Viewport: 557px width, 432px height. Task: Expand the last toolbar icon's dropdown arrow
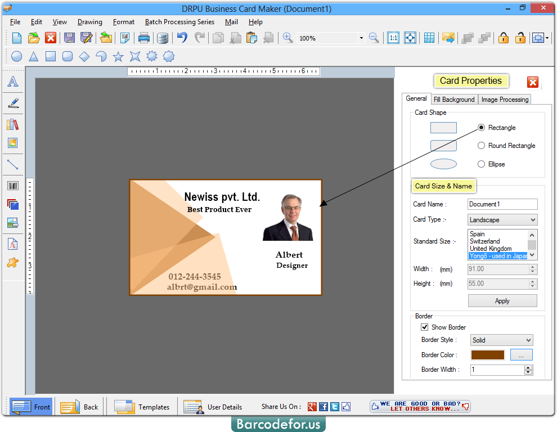[547, 38]
